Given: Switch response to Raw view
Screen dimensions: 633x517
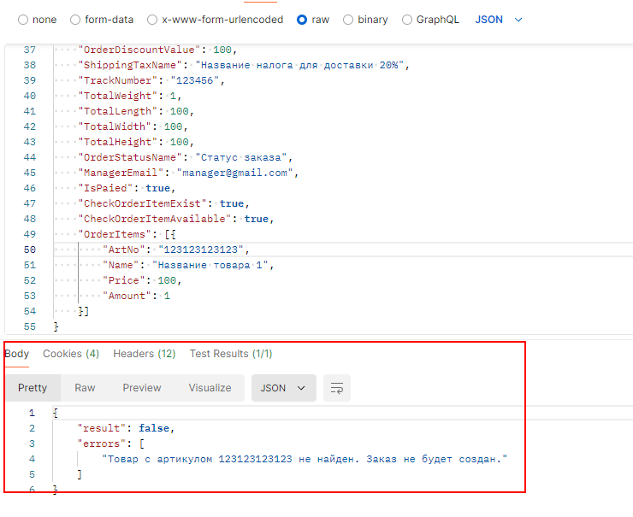Looking at the screenshot, I should 85,388.
